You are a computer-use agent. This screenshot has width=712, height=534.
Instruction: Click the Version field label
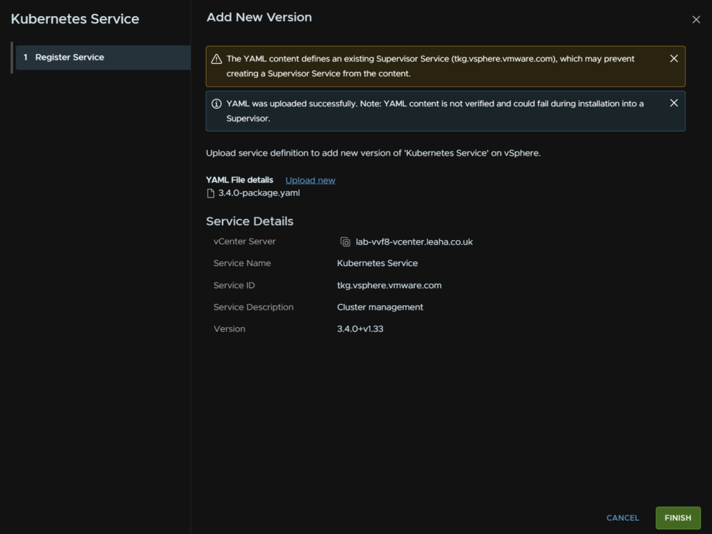[x=229, y=328]
